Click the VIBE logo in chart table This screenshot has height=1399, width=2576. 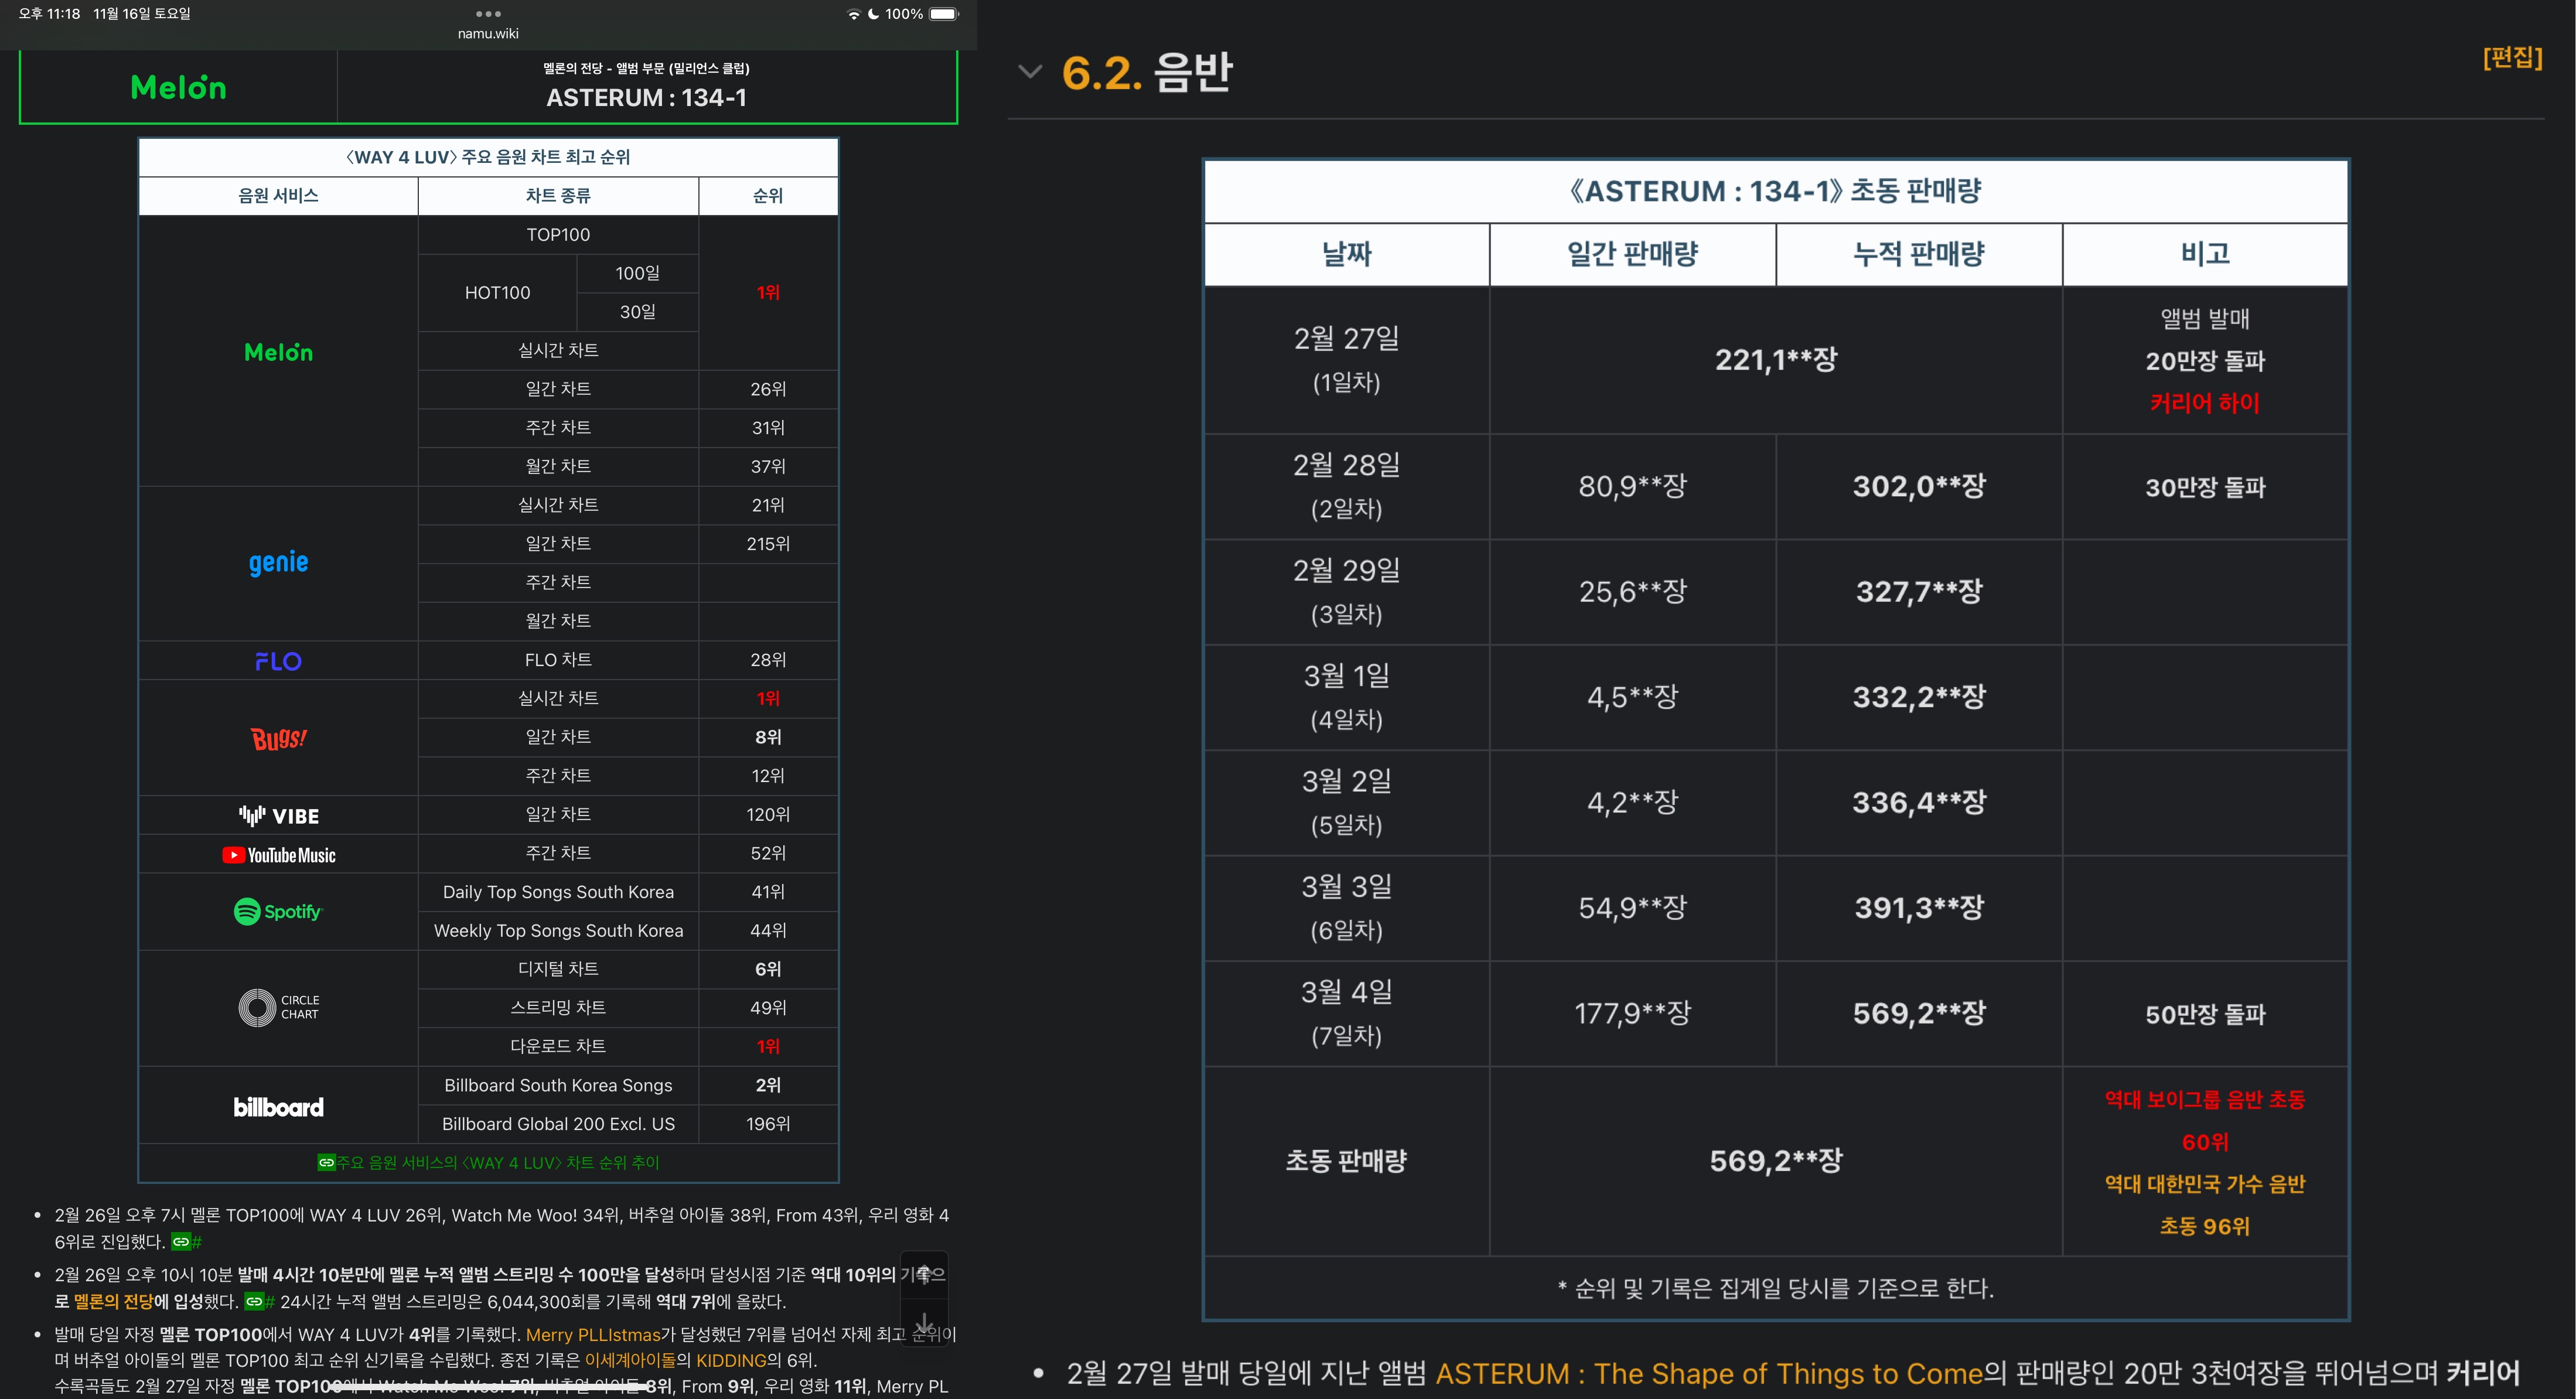pos(278,816)
